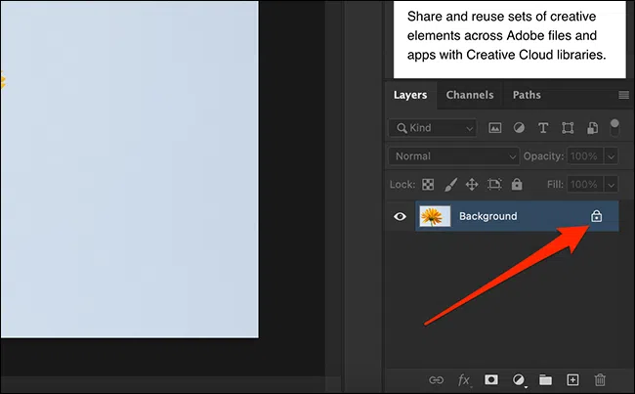Switch to the Channels tab
Viewport: 635px width, 394px height.
coord(469,95)
